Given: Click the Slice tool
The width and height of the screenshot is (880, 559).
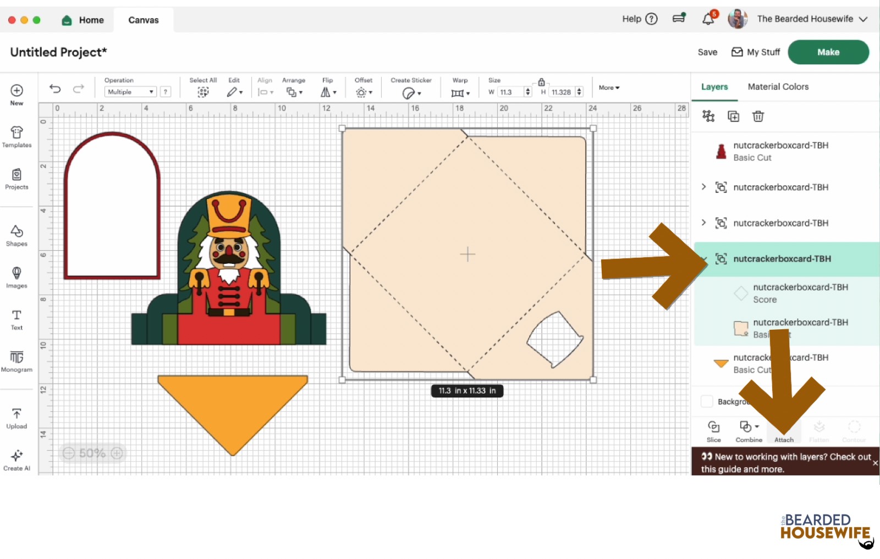Looking at the screenshot, I should click(713, 431).
